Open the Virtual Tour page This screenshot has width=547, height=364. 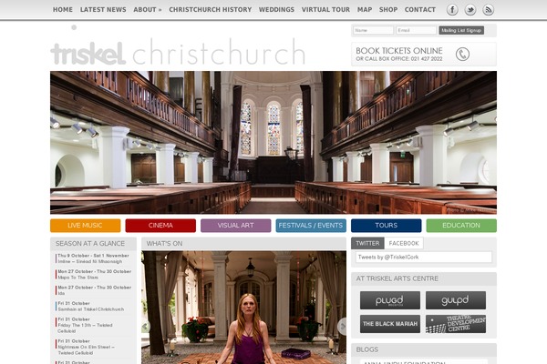tap(325, 10)
